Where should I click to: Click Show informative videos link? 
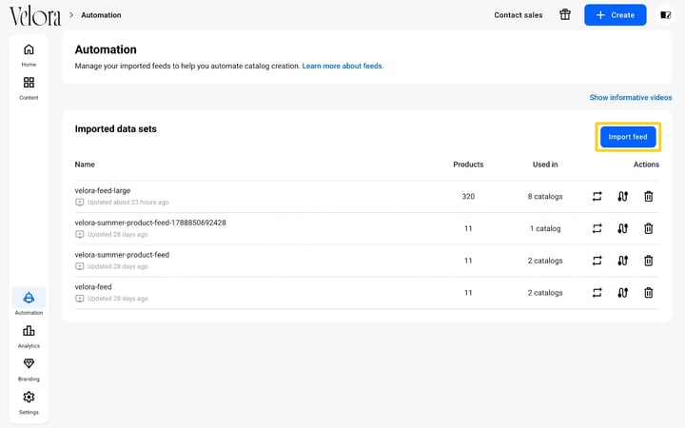click(631, 97)
